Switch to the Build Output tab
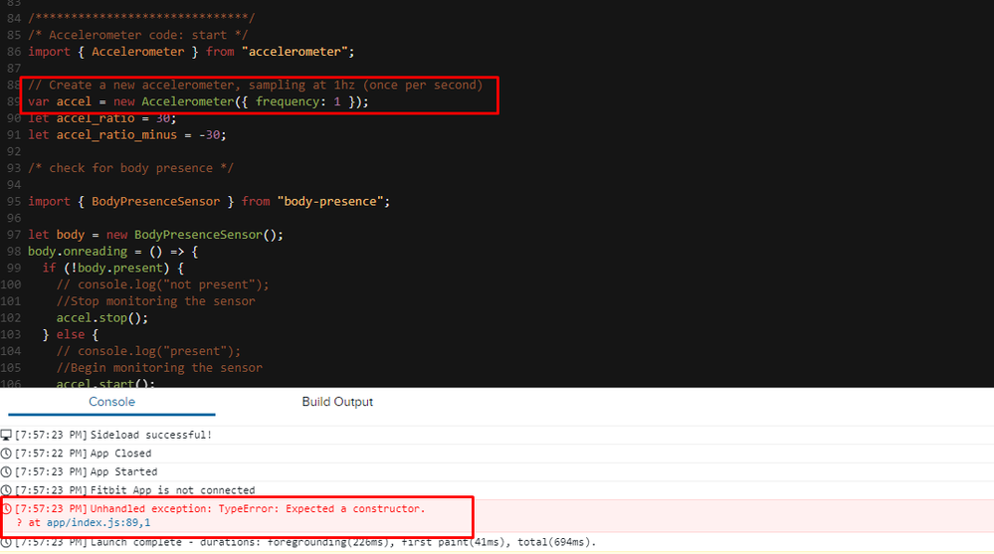Image resolution: width=994 pixels, height=554 pixels. click(337, 402)
